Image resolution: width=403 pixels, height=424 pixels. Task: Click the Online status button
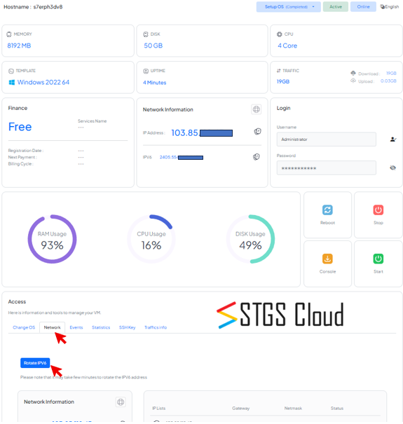(x=363, y=7)
